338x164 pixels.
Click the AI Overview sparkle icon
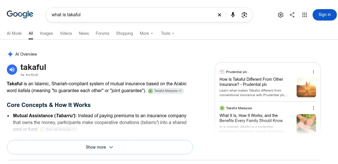10,54
